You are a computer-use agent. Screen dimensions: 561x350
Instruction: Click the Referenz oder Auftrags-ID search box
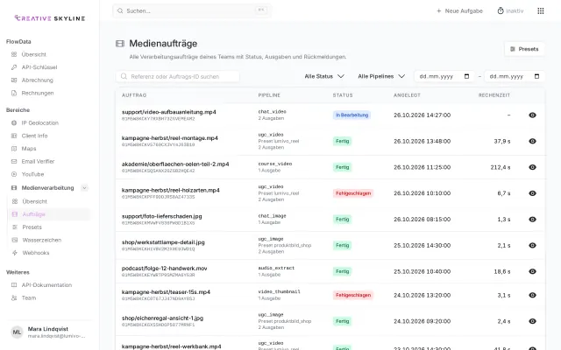(178, 76)
